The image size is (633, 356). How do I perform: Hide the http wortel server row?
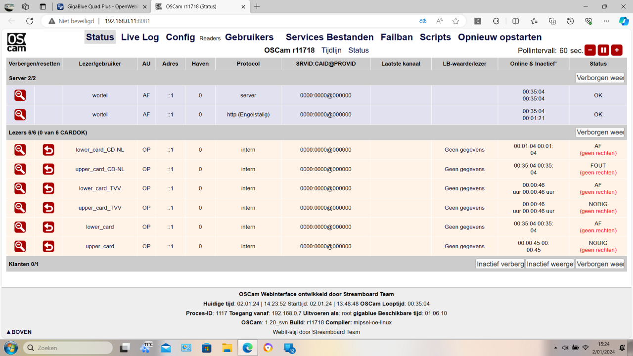[20, 115]
